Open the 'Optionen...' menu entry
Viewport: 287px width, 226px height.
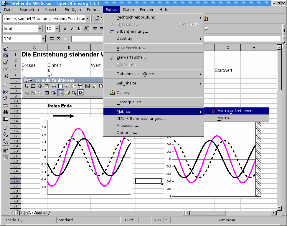click(127, 133)
